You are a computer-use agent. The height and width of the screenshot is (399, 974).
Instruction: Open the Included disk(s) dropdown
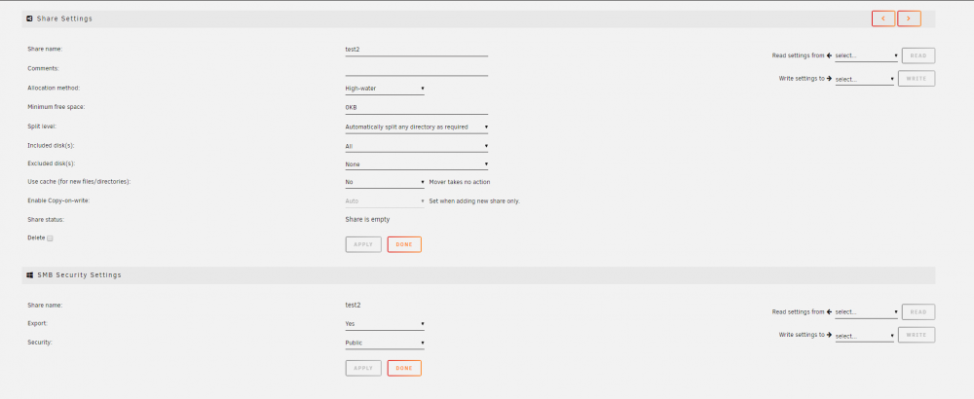(417, 146)
